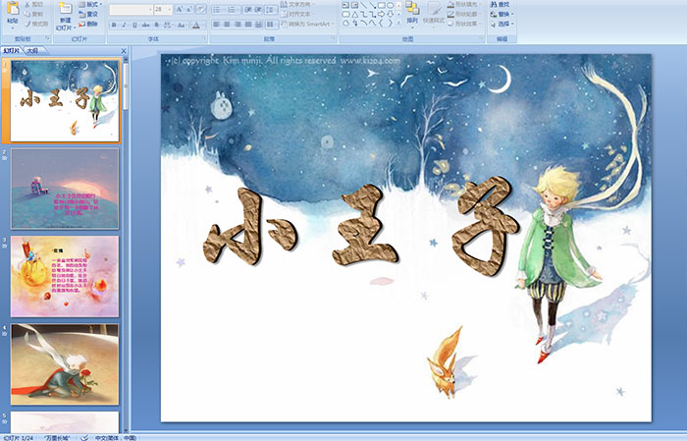Screen dimensions: 687x441
Task: Toggle bulleted list
Action: (219, 9)
